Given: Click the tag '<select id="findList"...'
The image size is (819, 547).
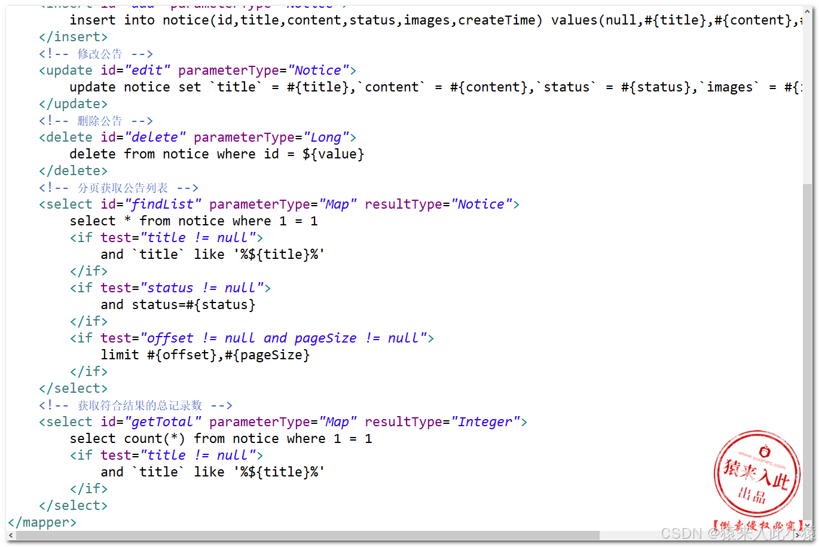Looking at the screenshot, I should pyautogui.click(x=279, y=204).
